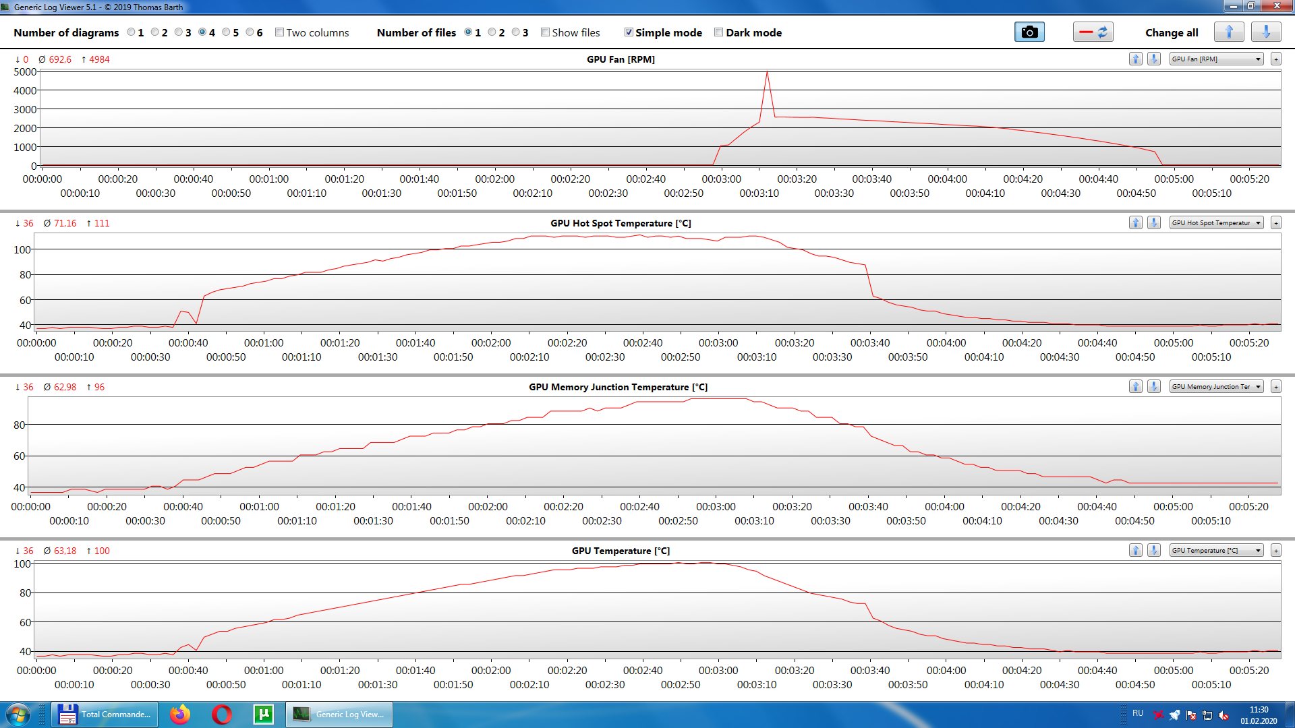
Task: Select 2 for Number of files
Action: click(492, 32)
